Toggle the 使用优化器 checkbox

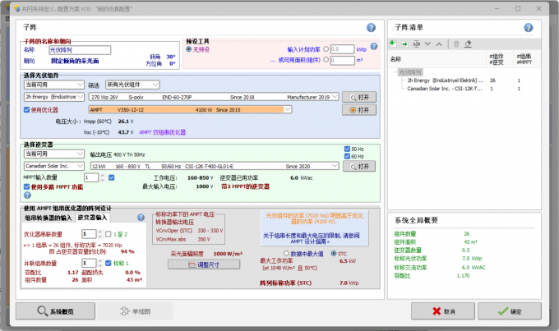[27, 110]
